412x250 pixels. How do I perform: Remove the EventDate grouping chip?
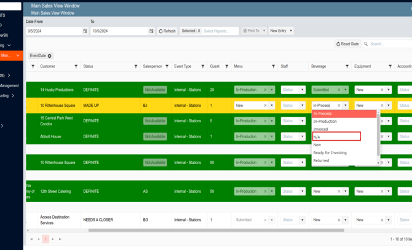point(50,56)
